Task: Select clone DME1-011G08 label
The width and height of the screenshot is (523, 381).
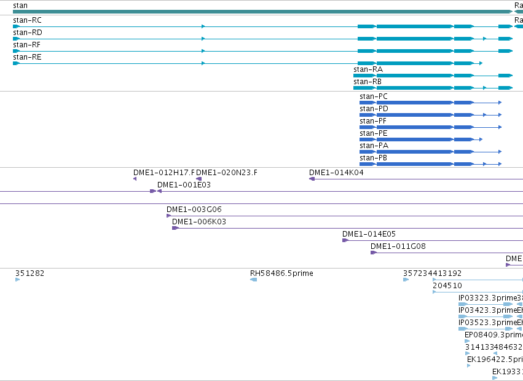Action: point(398,246)
